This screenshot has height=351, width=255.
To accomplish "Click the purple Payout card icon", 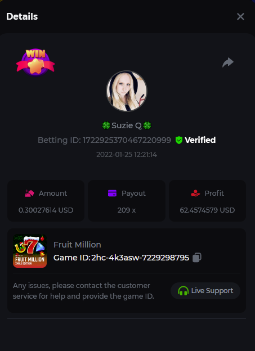I will click(112, 193).
